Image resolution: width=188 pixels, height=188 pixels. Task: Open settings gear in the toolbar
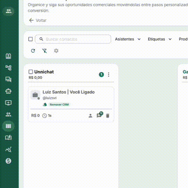point(56,51)
